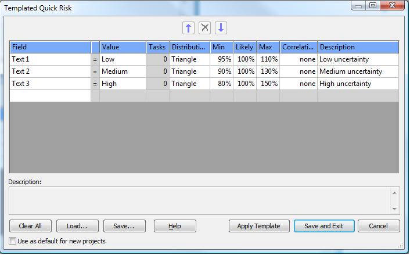The width and height of the screenshot is (410, 255).
Task: Select the 'Text 1' field cell
Action: click(50, 59)
